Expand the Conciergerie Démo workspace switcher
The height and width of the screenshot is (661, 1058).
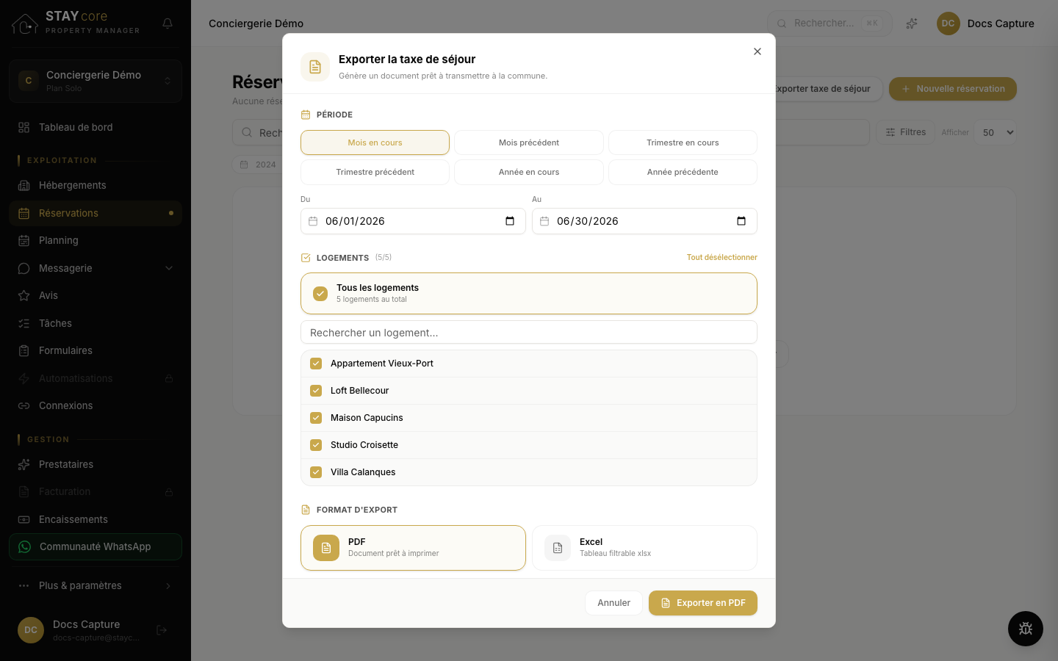(x=96, y=81)
